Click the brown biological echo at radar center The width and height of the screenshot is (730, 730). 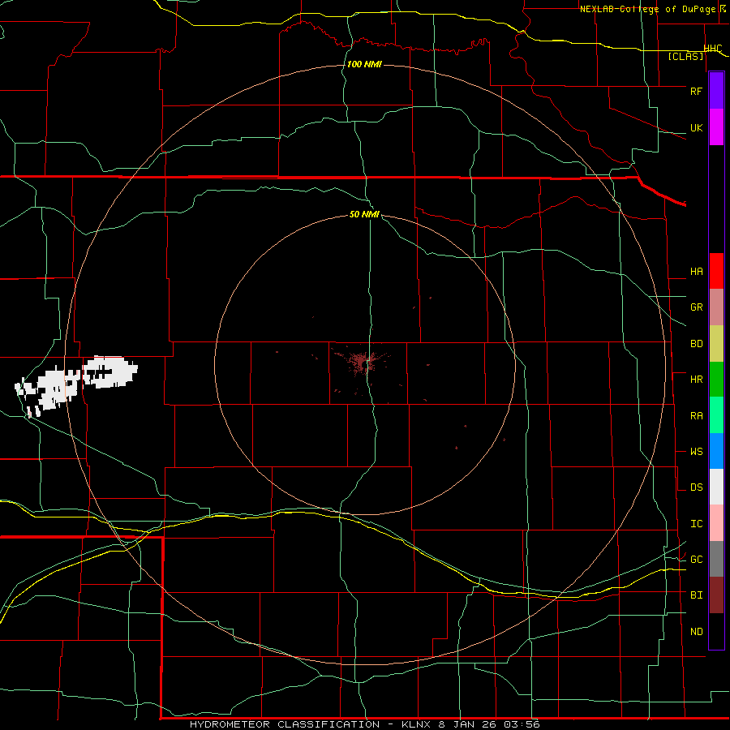coord(361,362)
